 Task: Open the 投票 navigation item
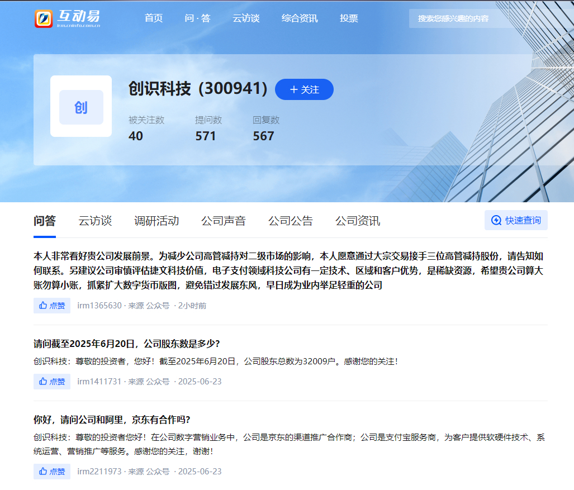(x=349, y=18)
